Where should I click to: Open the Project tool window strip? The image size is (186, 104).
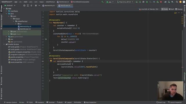tap(1, 8)
